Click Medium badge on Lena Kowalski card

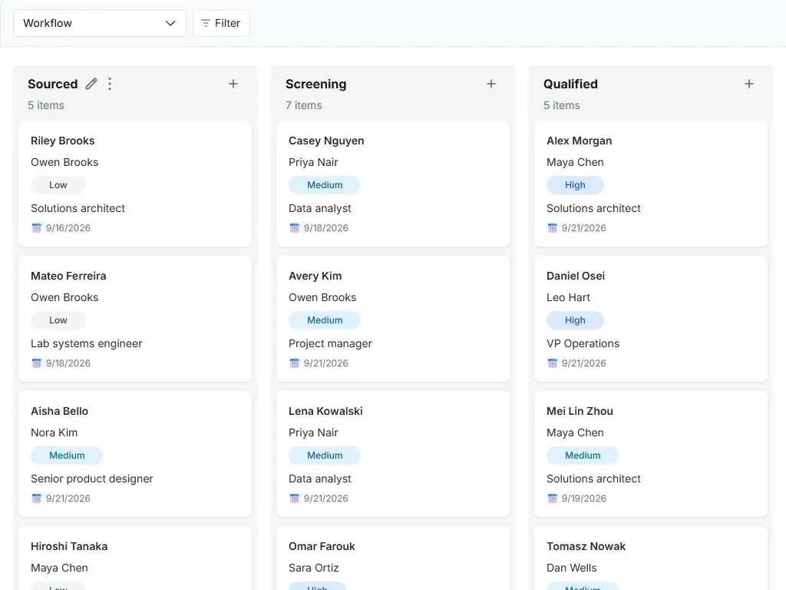pyautogui.click(x=325, y=455)
